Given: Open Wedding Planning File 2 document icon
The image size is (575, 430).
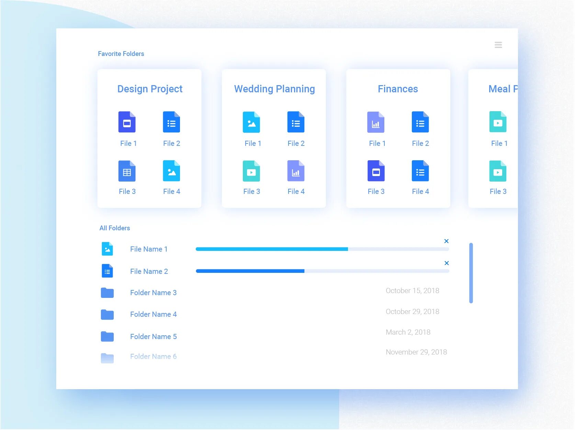Looking at the screenshot, I should click(296, 122).
